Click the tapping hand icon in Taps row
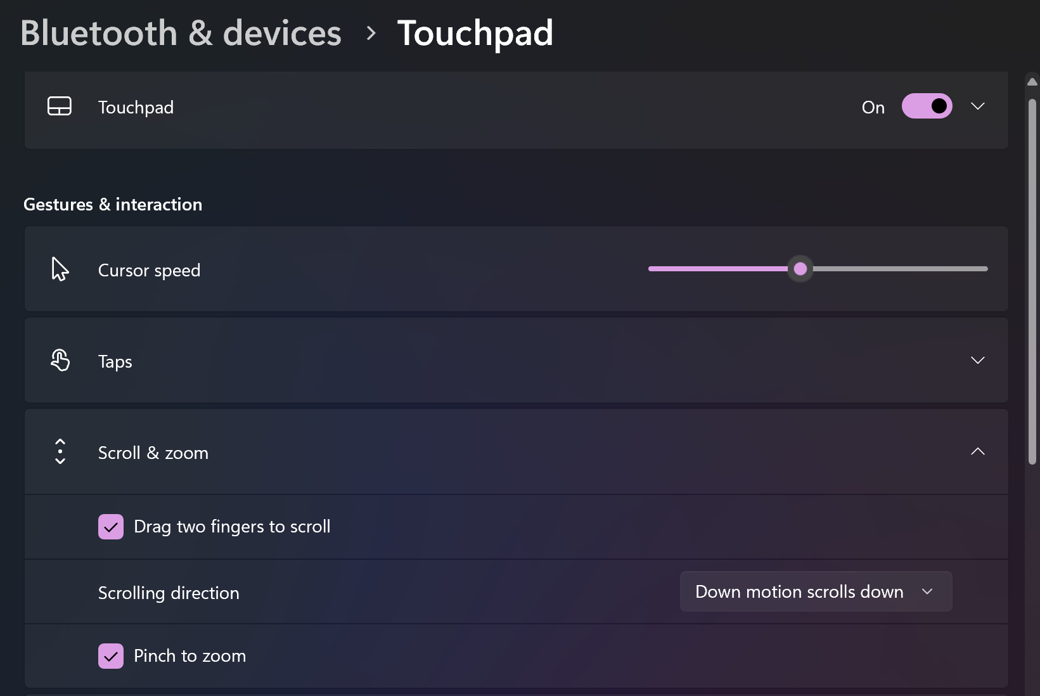This screenshot has width=1040, height=696. click(60, 360)
